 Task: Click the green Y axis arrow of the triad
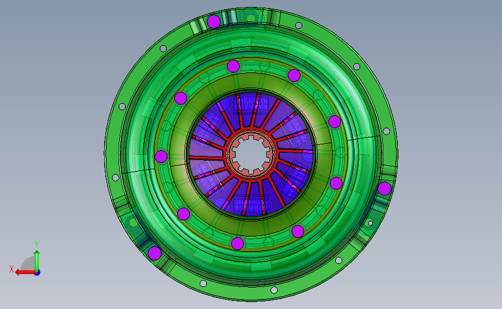[37, 261]
